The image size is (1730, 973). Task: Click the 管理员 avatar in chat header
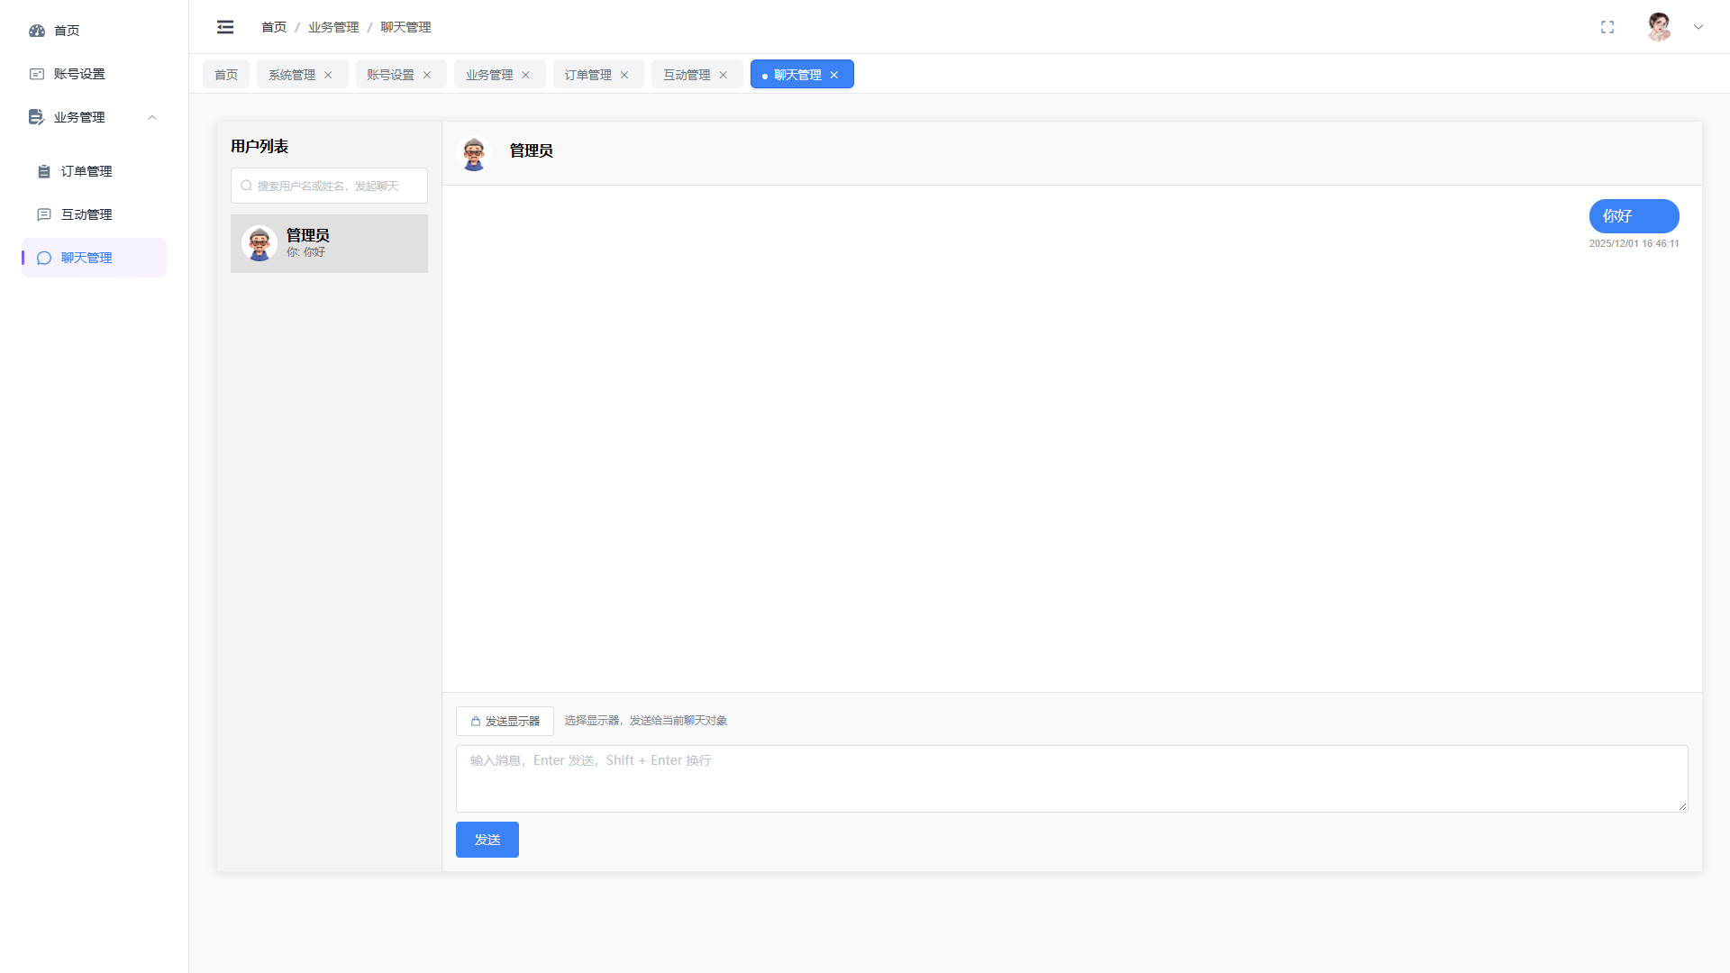pos(474,153)
